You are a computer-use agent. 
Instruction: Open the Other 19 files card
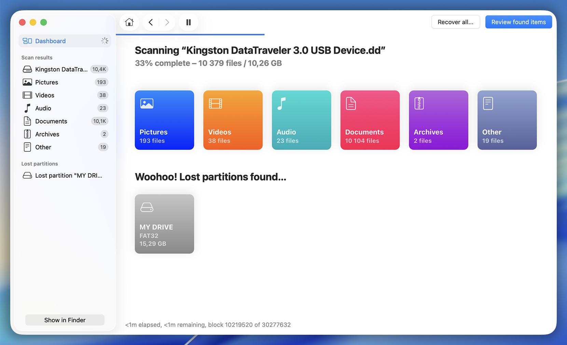click(x=507, y=120)
